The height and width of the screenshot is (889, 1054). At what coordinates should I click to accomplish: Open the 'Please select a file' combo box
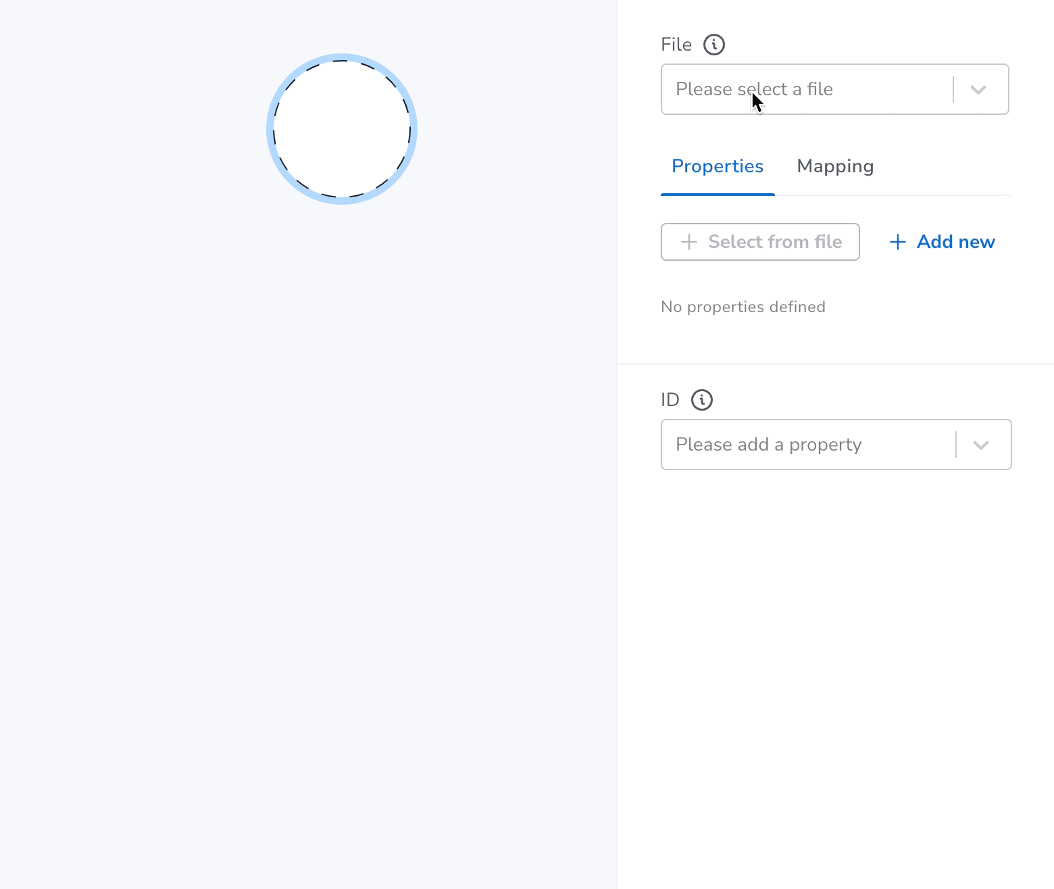coord(835,89)
